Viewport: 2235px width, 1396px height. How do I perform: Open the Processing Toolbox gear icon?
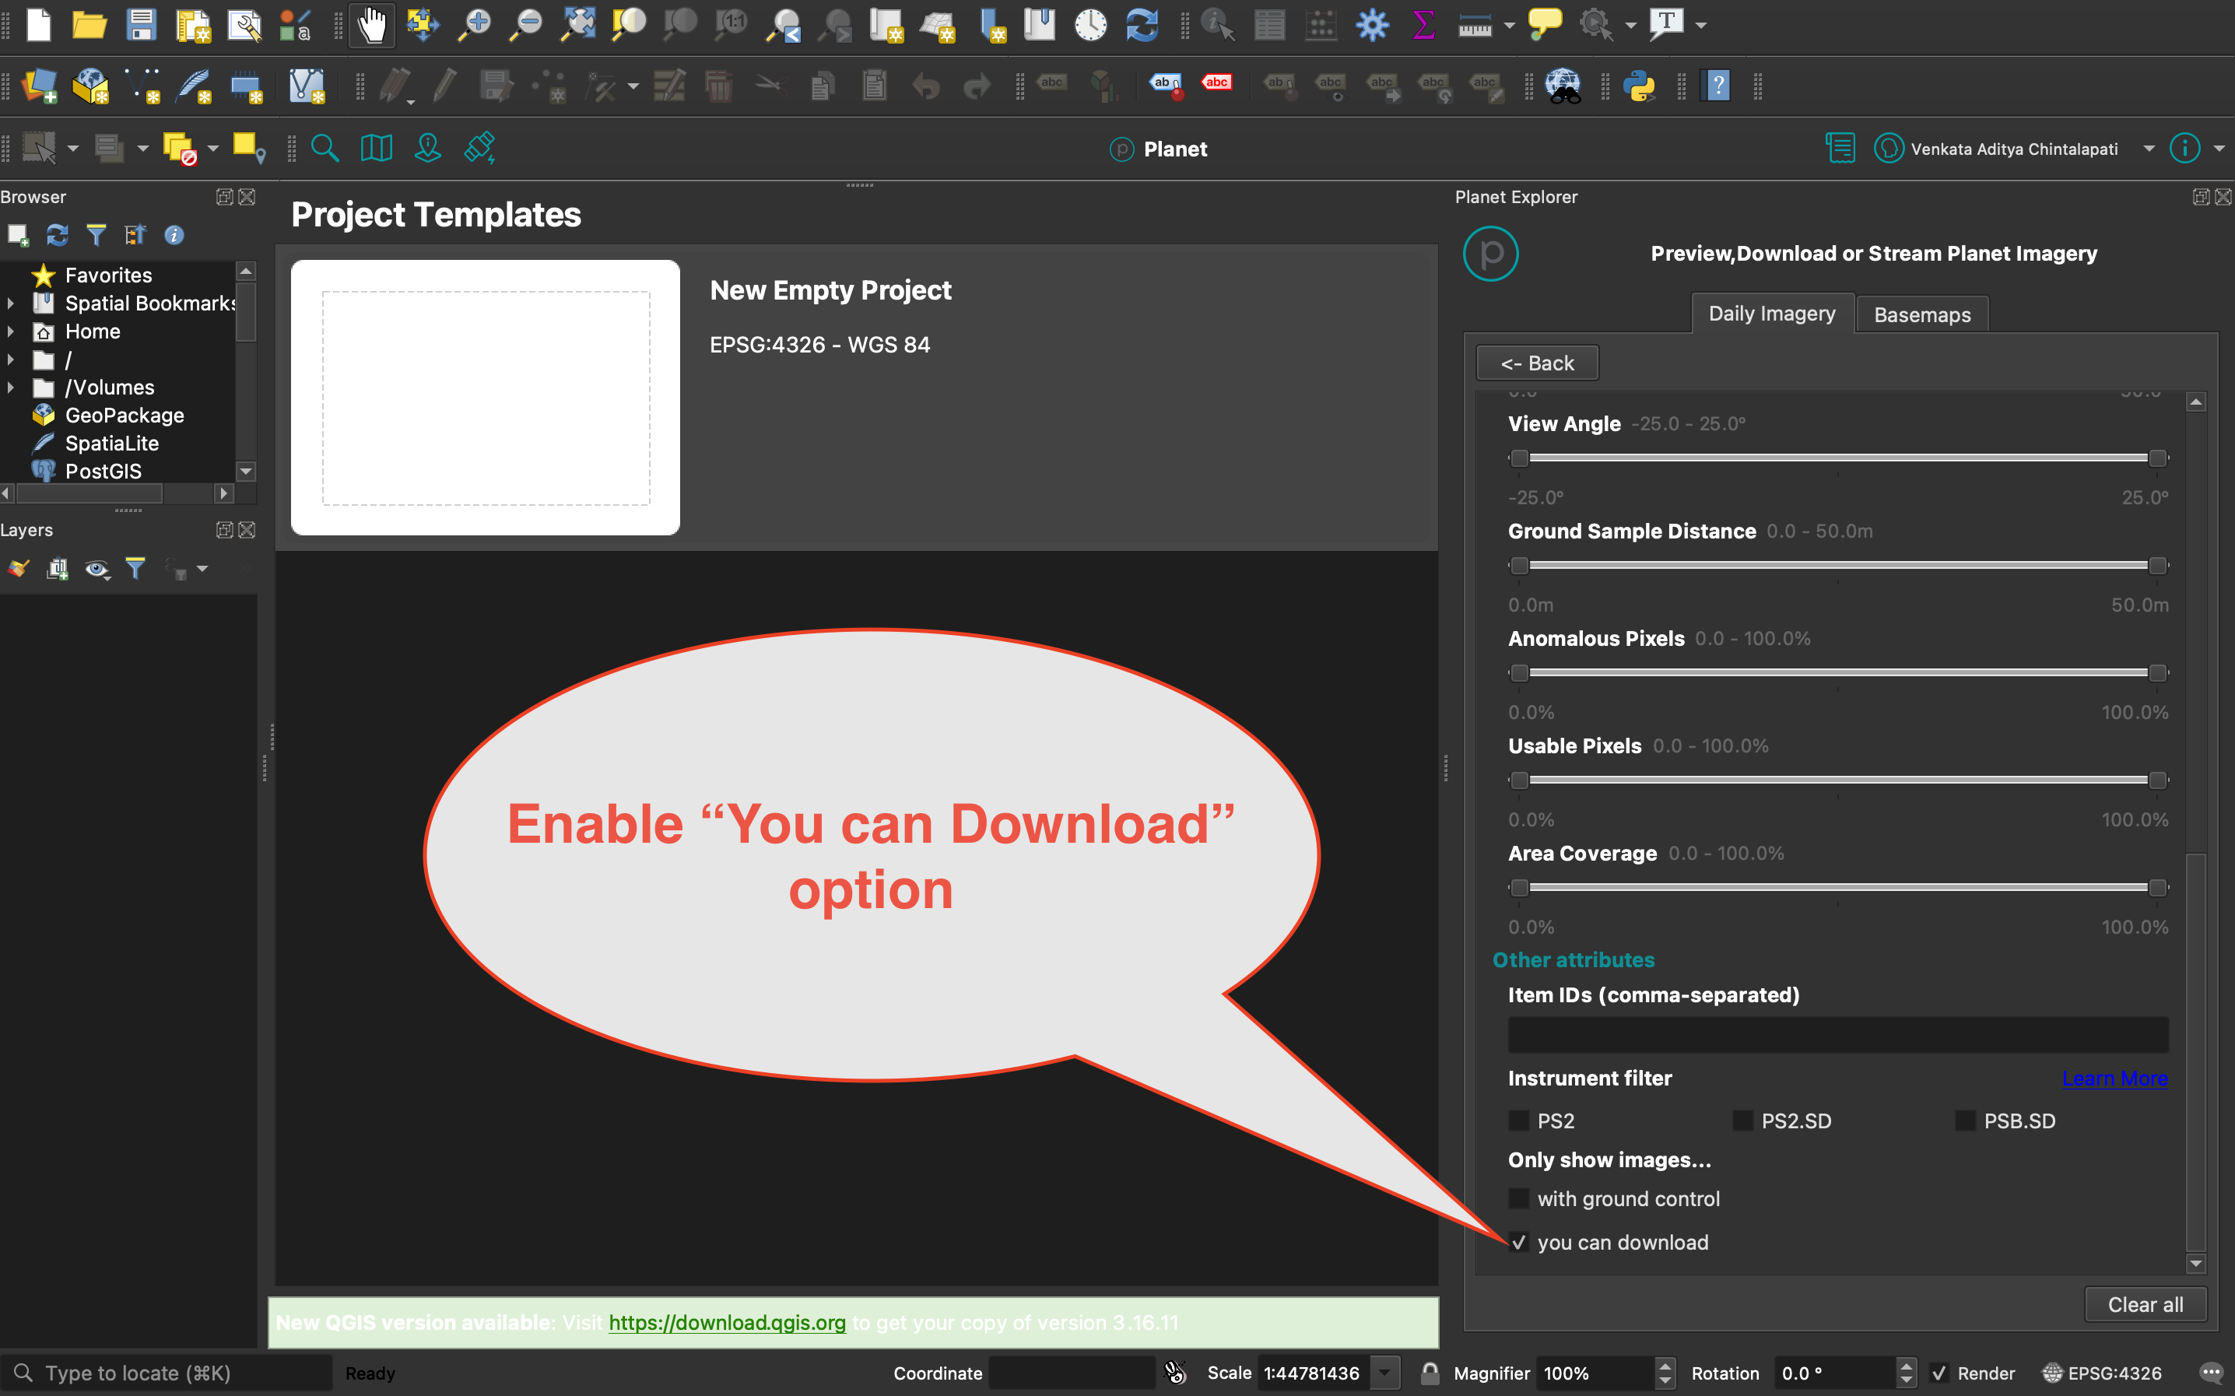1372,25
